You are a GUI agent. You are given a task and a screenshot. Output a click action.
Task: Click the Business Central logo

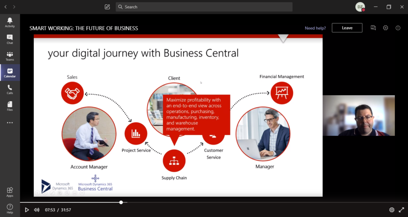click(95, 183)
